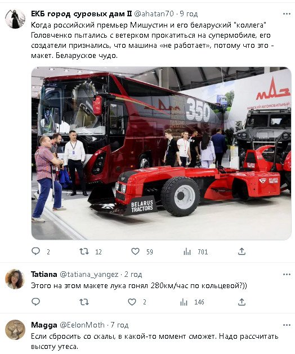Enlarge the Belarus Tractors race car photo
This screenshot has width=295, height=354.
click(x=161, y=153)
